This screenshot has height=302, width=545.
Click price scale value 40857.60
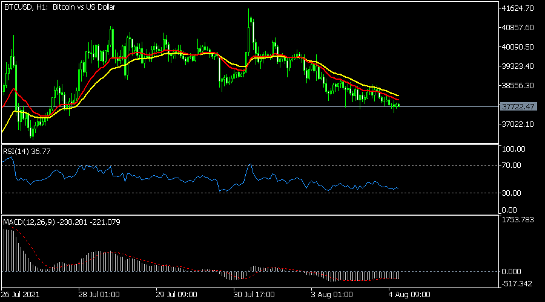518,27
